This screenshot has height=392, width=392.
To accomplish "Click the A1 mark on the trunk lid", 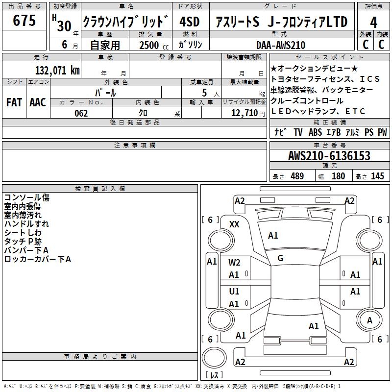I will (x=314, y=326).
